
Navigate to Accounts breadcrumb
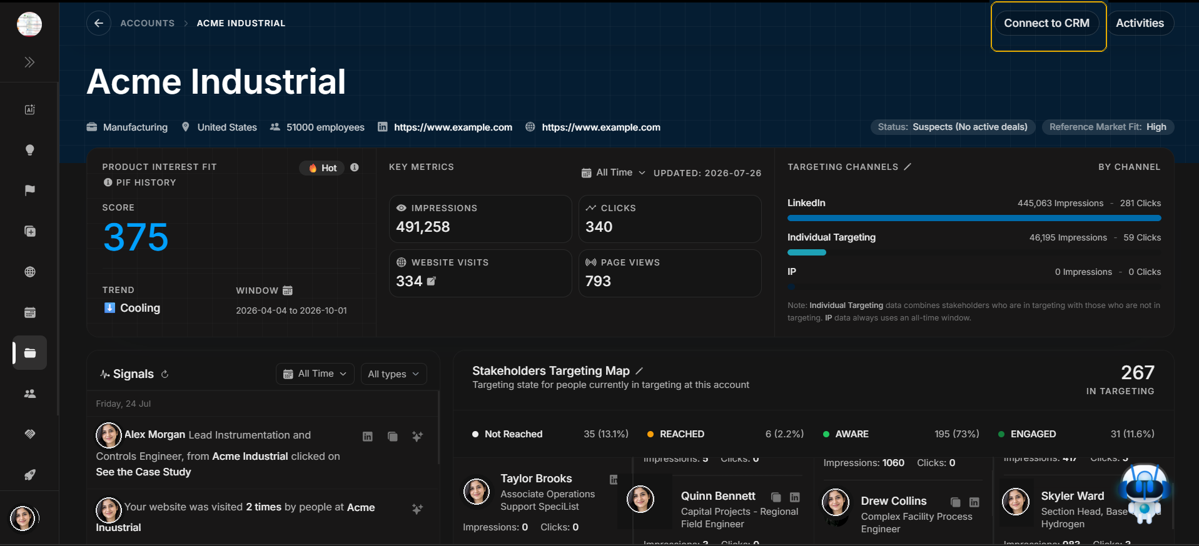[148, 23]
